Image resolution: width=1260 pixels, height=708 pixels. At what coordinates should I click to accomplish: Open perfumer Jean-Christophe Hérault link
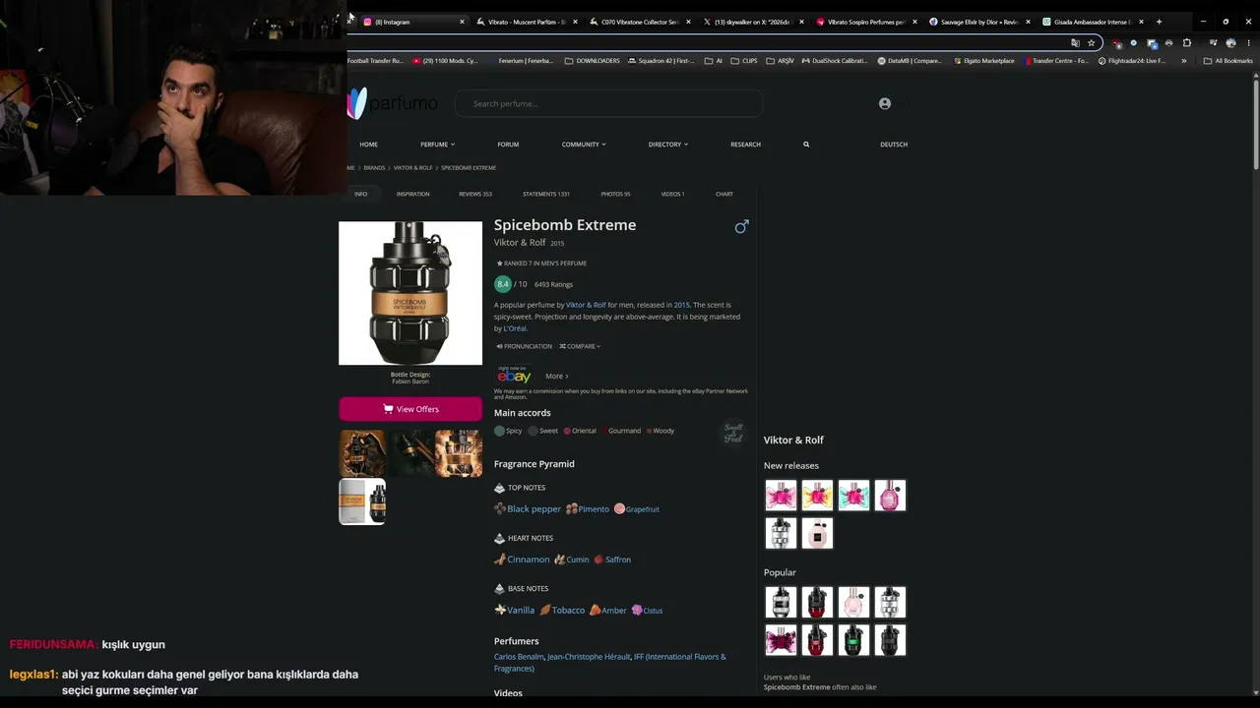590,657
